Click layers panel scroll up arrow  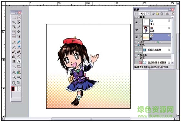[x=173, y=17]
